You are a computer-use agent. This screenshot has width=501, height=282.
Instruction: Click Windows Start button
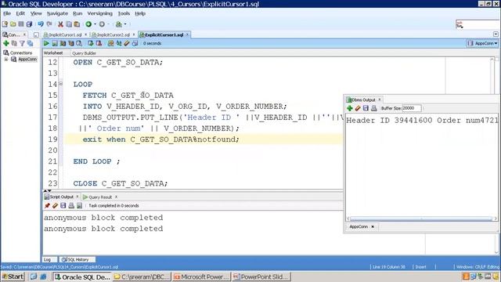tap(13, 277)
